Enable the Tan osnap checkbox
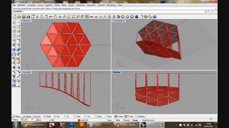Image resolution: width=229 pixels, height=128 pixels. pos(85,116)
